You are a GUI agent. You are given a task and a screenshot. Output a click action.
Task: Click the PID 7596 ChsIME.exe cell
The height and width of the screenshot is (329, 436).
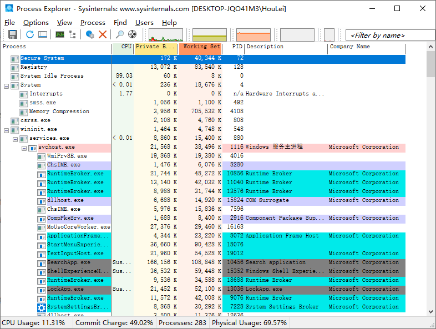(x=237, y=209)
